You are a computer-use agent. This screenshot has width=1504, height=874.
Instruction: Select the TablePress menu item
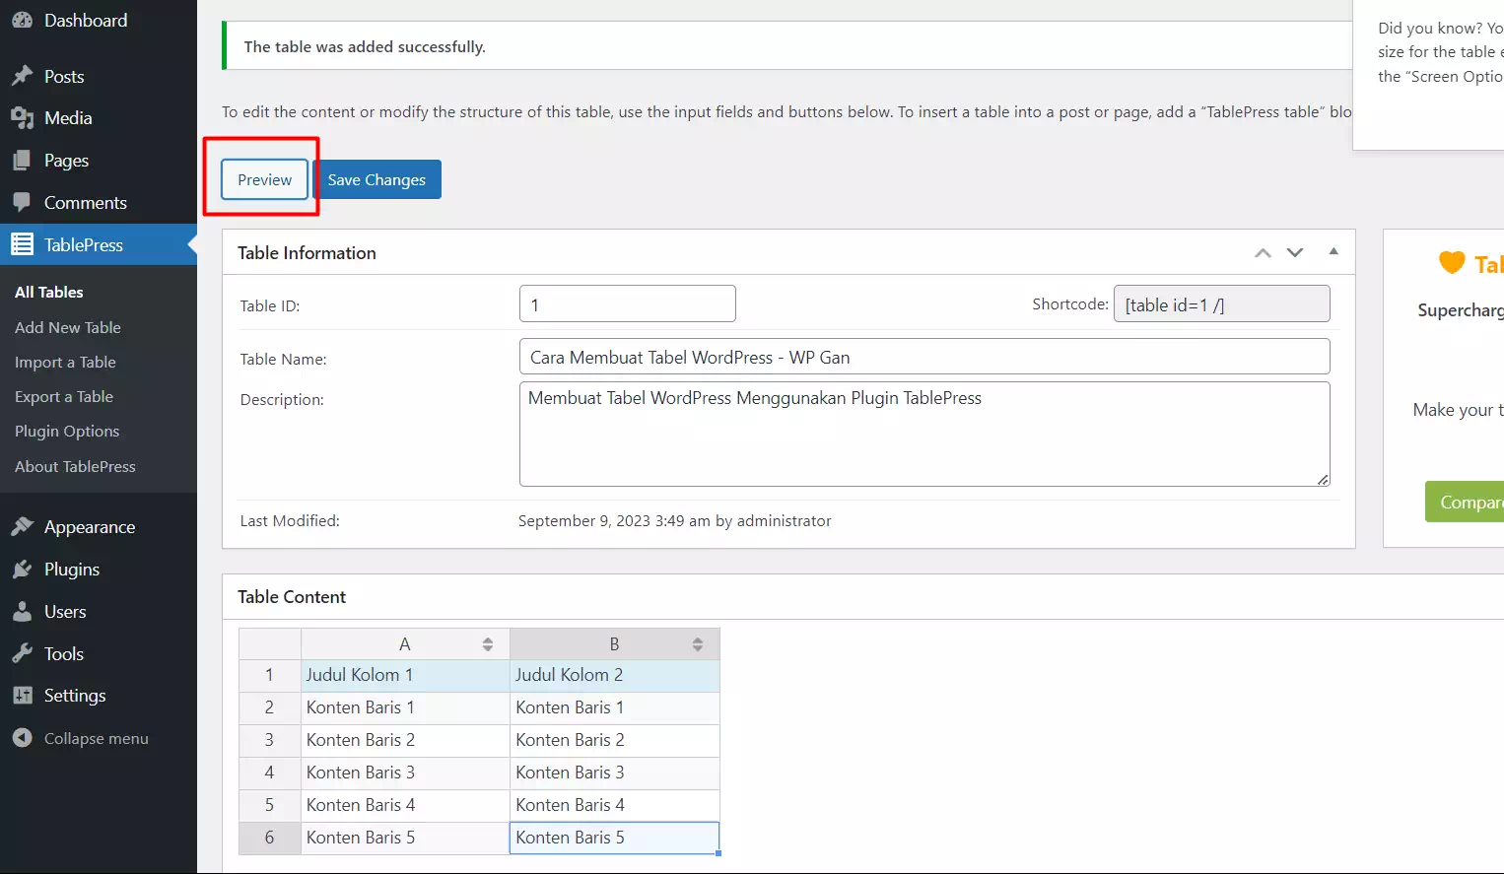[99, 244]
